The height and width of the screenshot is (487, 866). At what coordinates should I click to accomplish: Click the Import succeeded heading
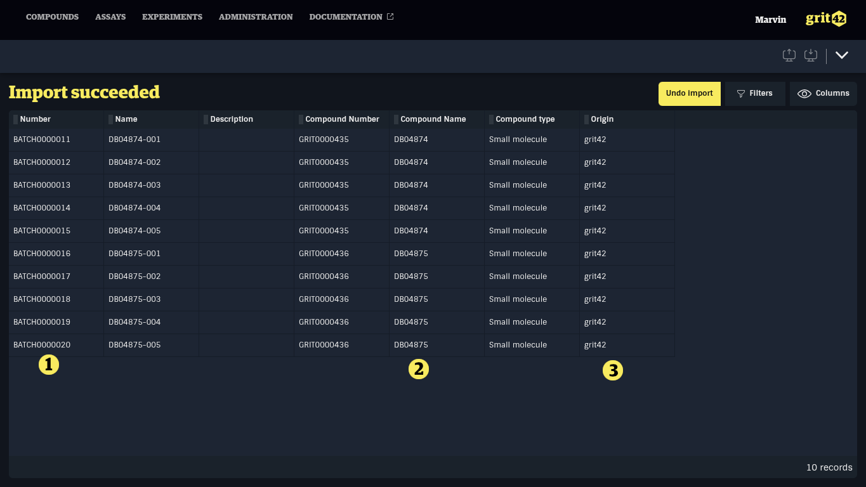pos(84,93)
